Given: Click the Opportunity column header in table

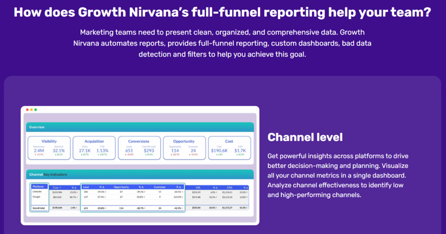Looking at the screenshot, I should click(121, 187).
